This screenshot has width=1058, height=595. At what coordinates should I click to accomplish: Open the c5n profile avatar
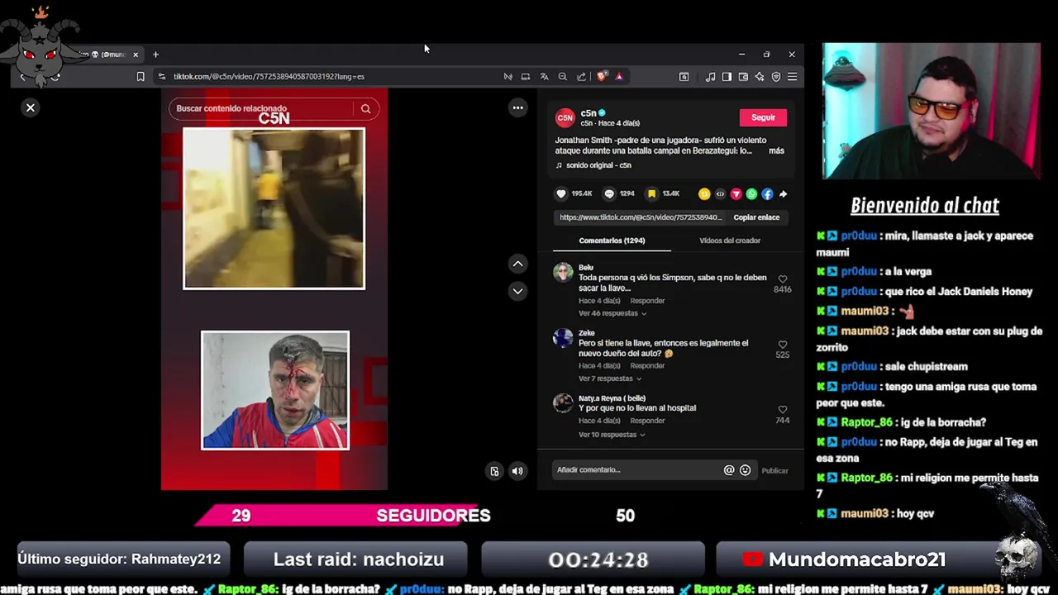(565, 118)
